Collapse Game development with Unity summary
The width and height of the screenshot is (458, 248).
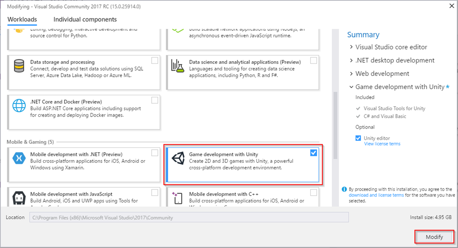[x=351, y=87]
